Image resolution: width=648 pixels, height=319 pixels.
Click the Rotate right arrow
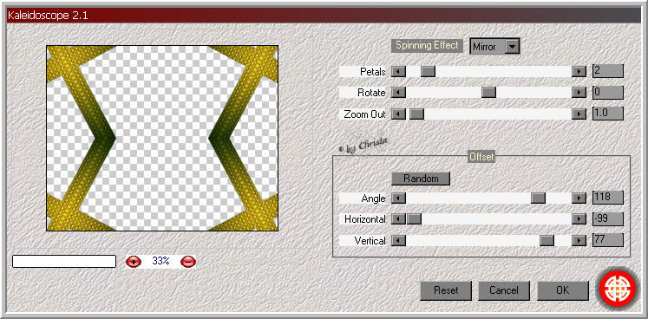tap(579, 93)
